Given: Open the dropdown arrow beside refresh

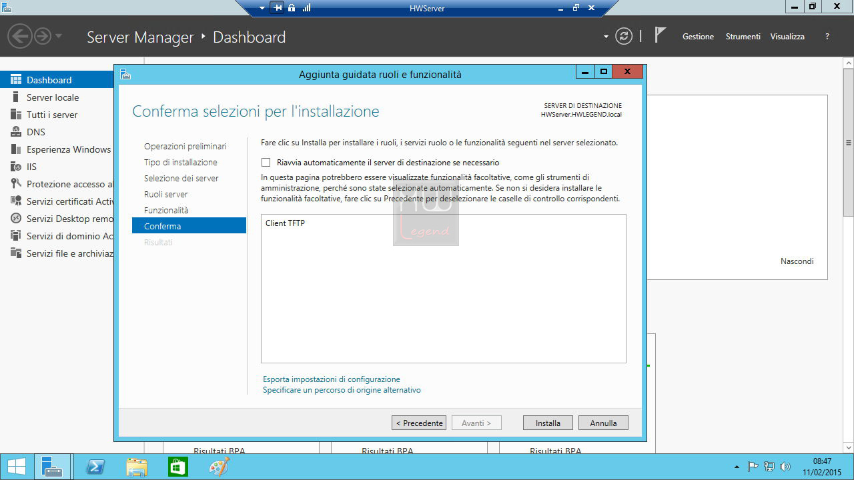Looking at the screenshot, I should click(x=606, y=37).
